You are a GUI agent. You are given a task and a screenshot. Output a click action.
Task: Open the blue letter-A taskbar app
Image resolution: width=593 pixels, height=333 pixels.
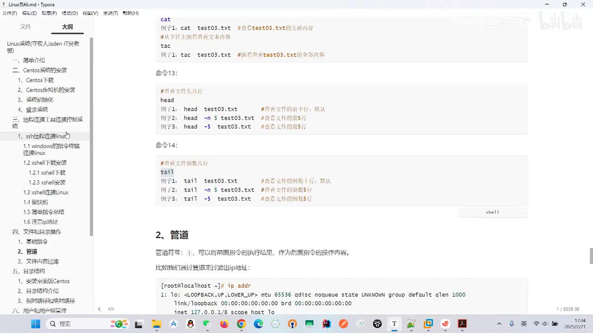pyautogui.click(x=173, y=324)
